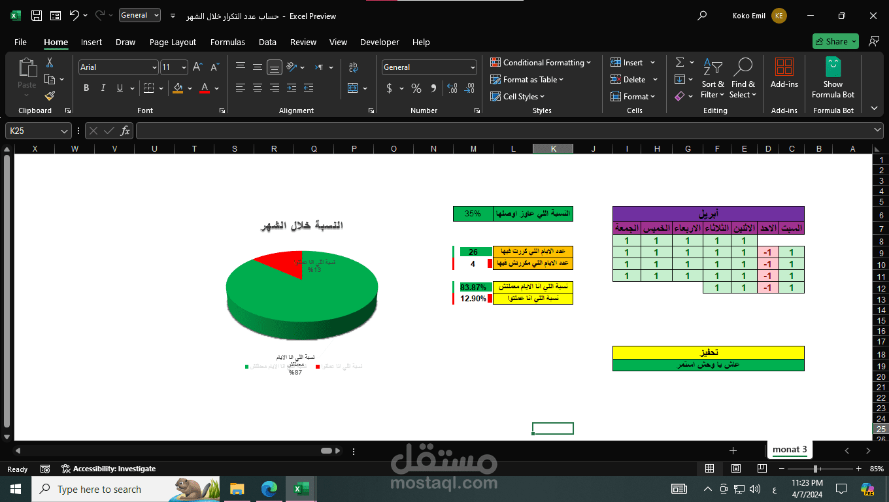
Task: Expand the K25 Name Box dropdown
Action: coord(64,131)
